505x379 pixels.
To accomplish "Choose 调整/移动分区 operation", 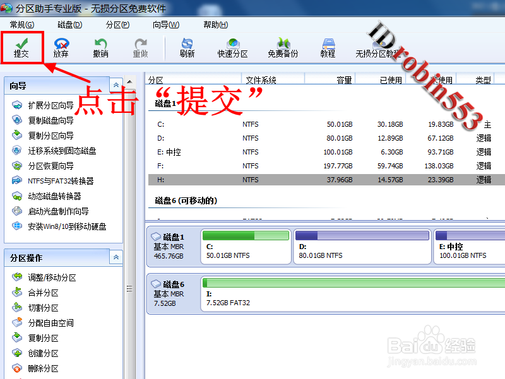I will coord(44,277).
